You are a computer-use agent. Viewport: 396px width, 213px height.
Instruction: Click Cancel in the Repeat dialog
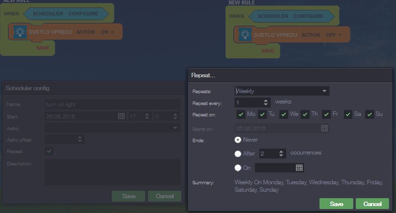click(372, 204)
